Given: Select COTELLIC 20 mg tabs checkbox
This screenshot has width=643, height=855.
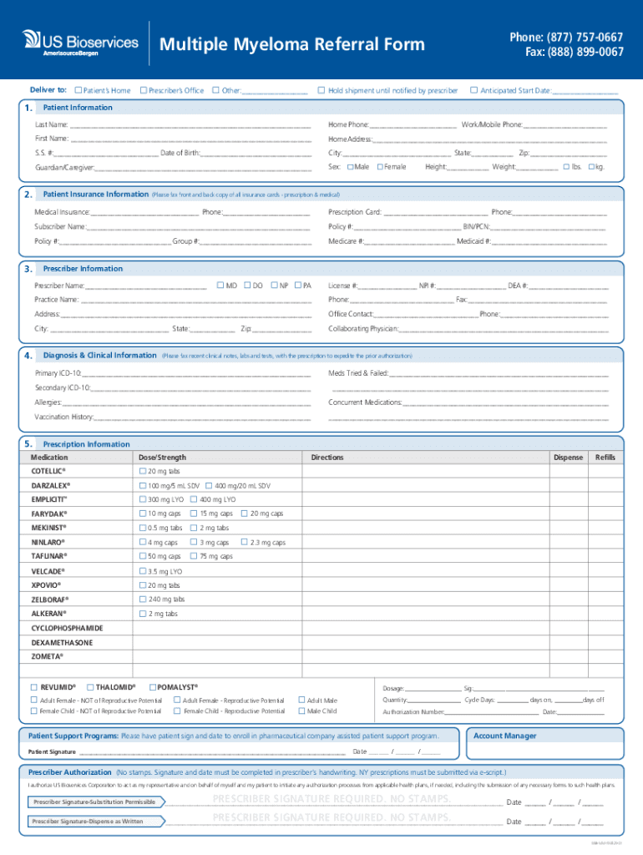Looking at the screenshot, I should click(142, 472).
